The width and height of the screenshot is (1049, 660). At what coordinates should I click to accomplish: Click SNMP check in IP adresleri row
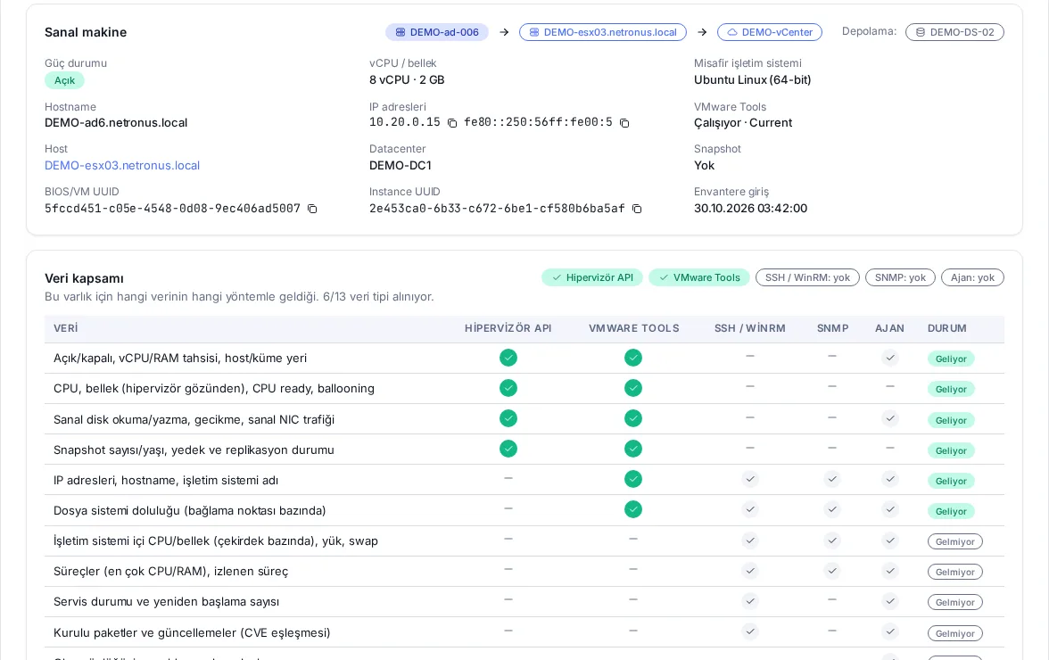tap(832, 479)
